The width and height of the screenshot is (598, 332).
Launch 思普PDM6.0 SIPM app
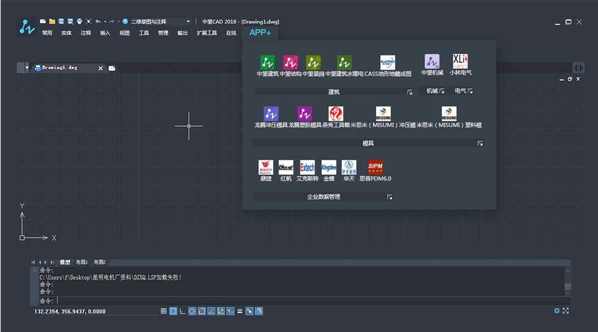click(376, 171)
